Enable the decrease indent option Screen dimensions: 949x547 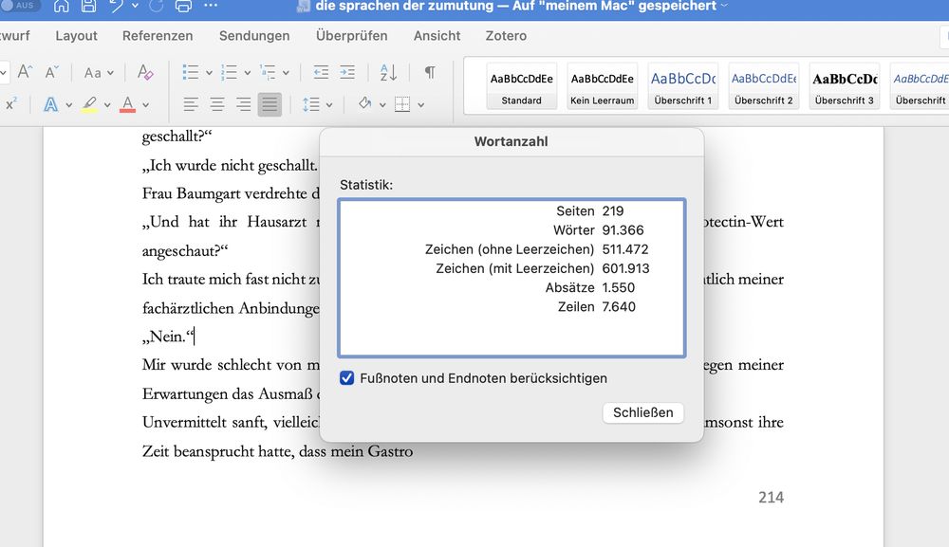[x=322, y=72]
